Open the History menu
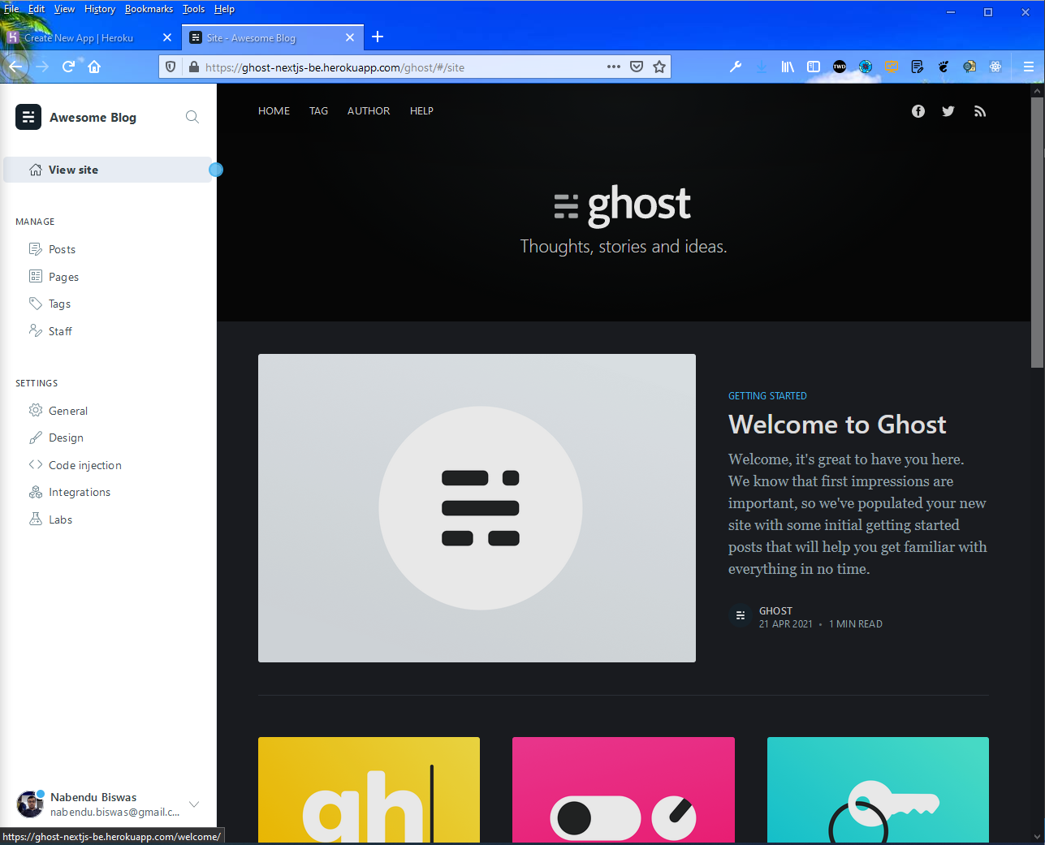Viewport: 1045px width, 845px height. tap(100, 9)
